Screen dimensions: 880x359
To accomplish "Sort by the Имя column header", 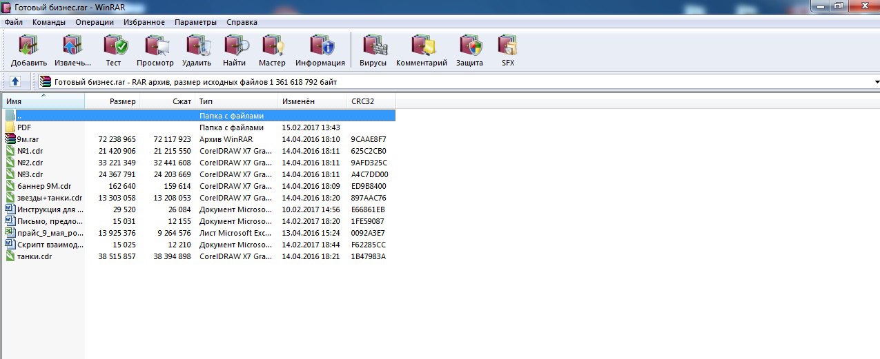I will click(43, 101).
